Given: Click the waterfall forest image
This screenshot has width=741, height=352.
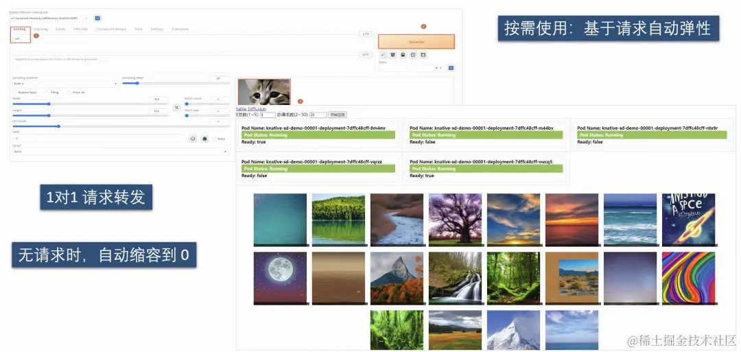Looking at the screenshot, I should click(x=456, y=279).
